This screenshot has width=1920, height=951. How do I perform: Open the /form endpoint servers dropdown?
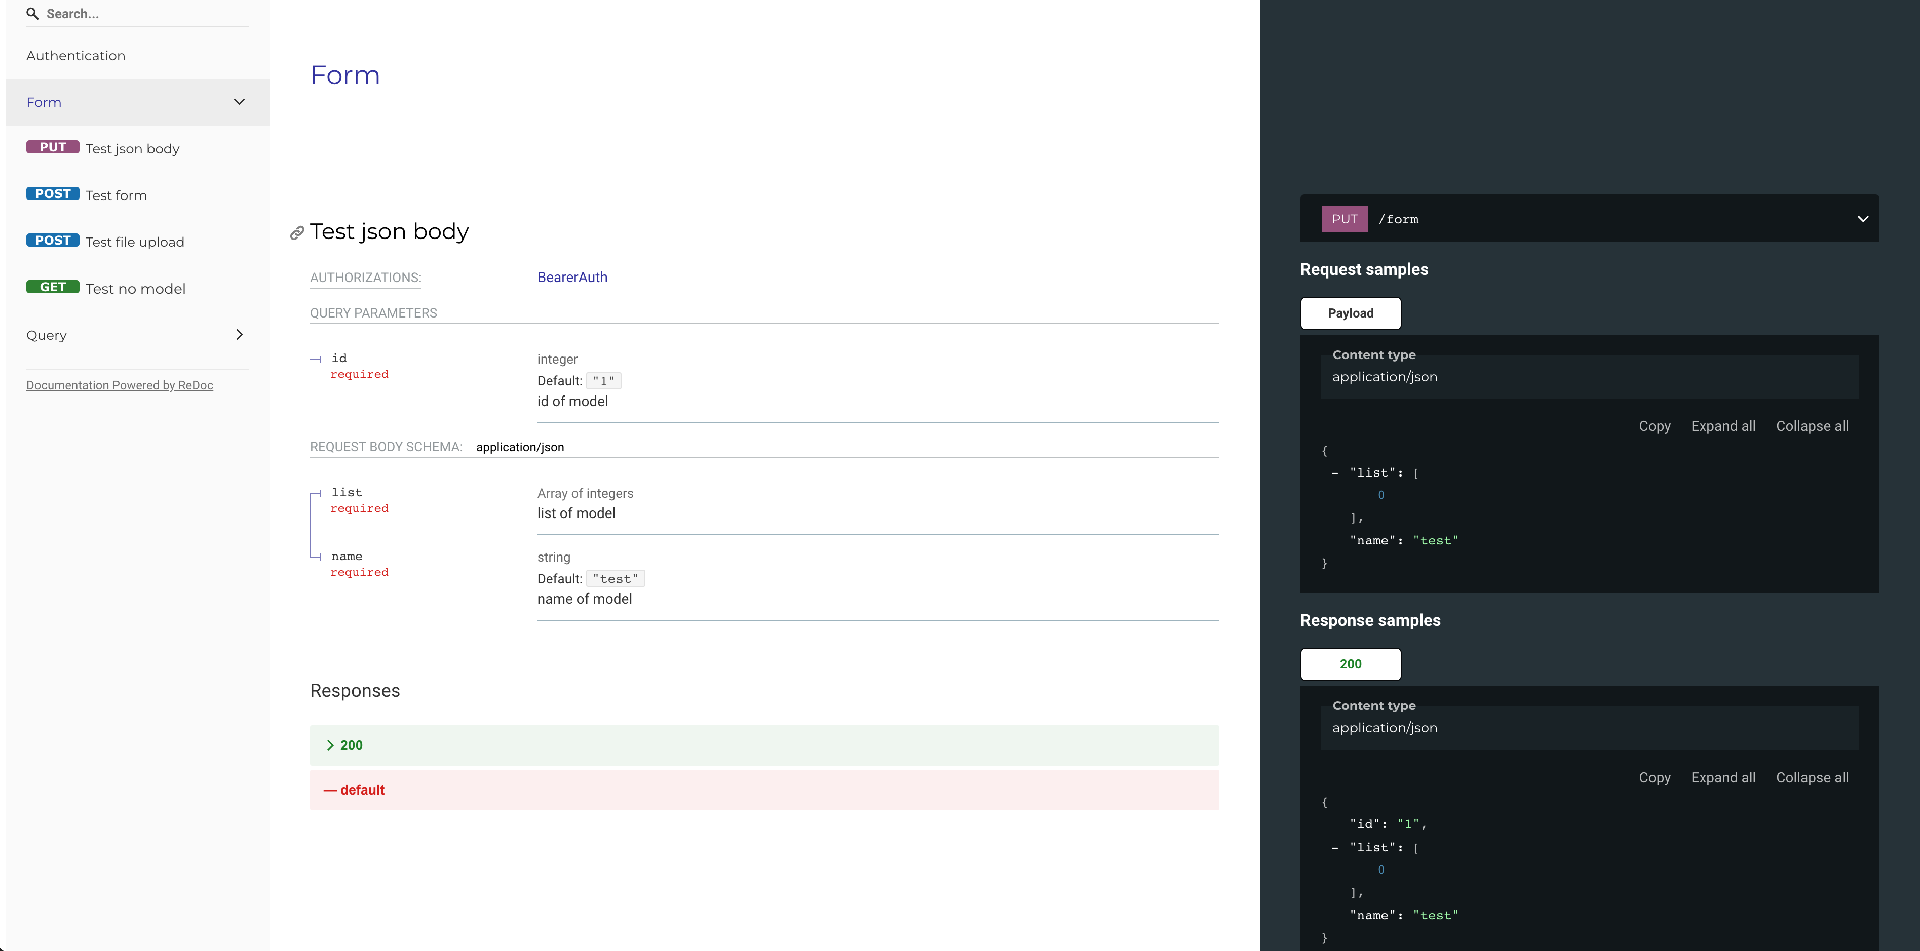(x=1863, y=219)
